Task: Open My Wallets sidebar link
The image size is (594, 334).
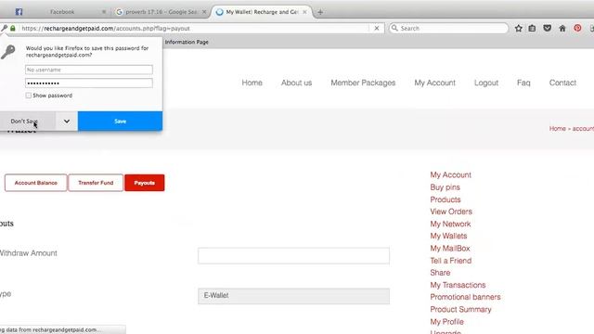Action: coord(448,236)
